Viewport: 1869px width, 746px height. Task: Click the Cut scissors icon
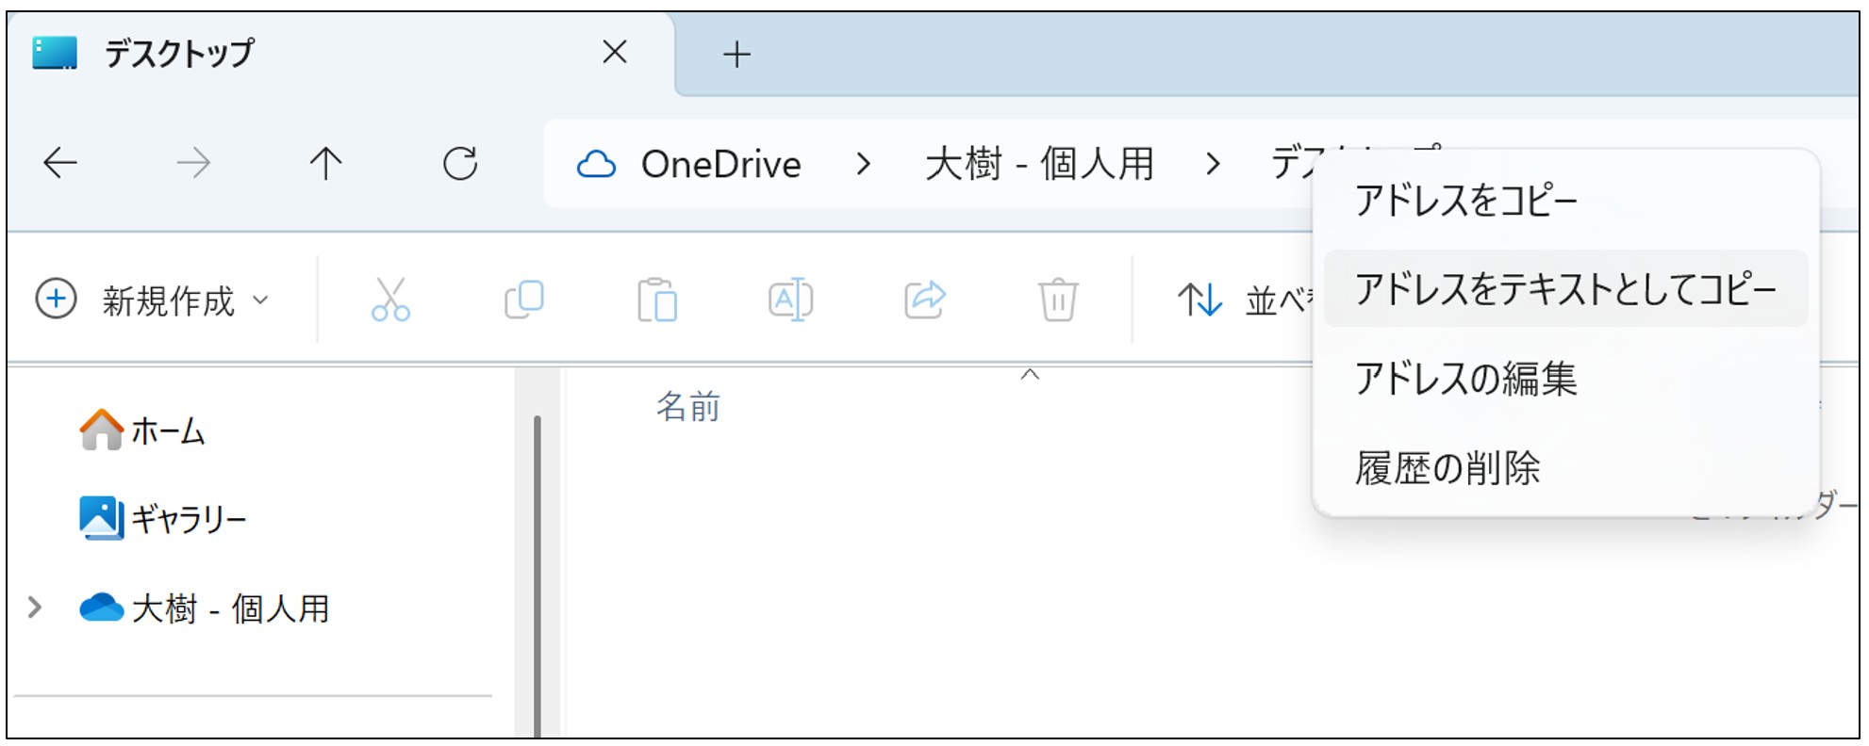tap(390, 300)
